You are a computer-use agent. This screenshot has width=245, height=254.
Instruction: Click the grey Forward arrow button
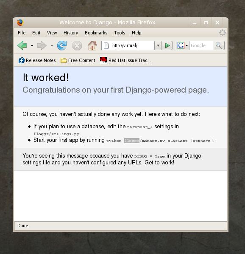coord(42,45)
